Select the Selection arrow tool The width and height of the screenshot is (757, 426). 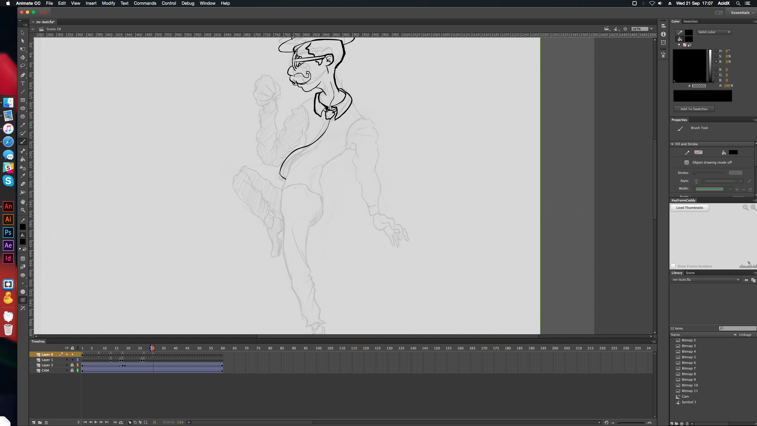click(23, 33)
